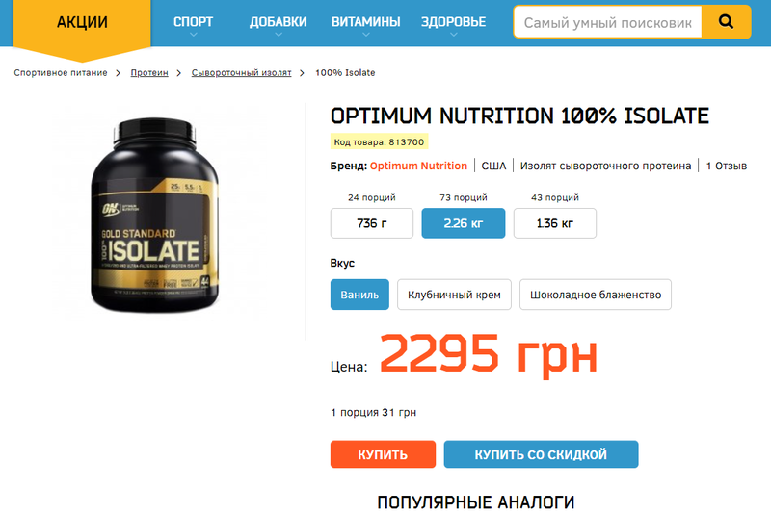Choose the Клубничный крем flavor

pos(454,295)
